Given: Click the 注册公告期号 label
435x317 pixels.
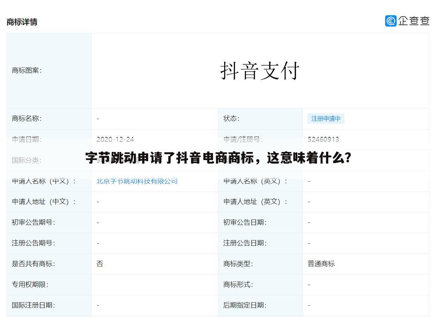Looking at the screenshot, I should 33,243.
